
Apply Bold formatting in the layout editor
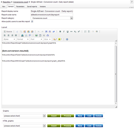[x=60, y=31]
